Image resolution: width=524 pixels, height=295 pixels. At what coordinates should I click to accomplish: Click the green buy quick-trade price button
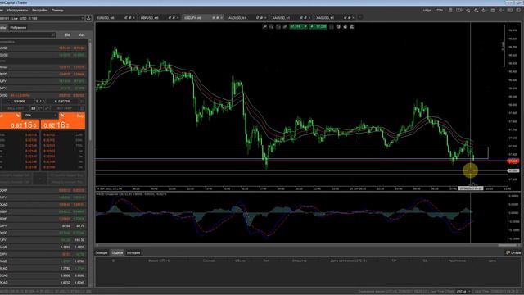click(318, 26)
